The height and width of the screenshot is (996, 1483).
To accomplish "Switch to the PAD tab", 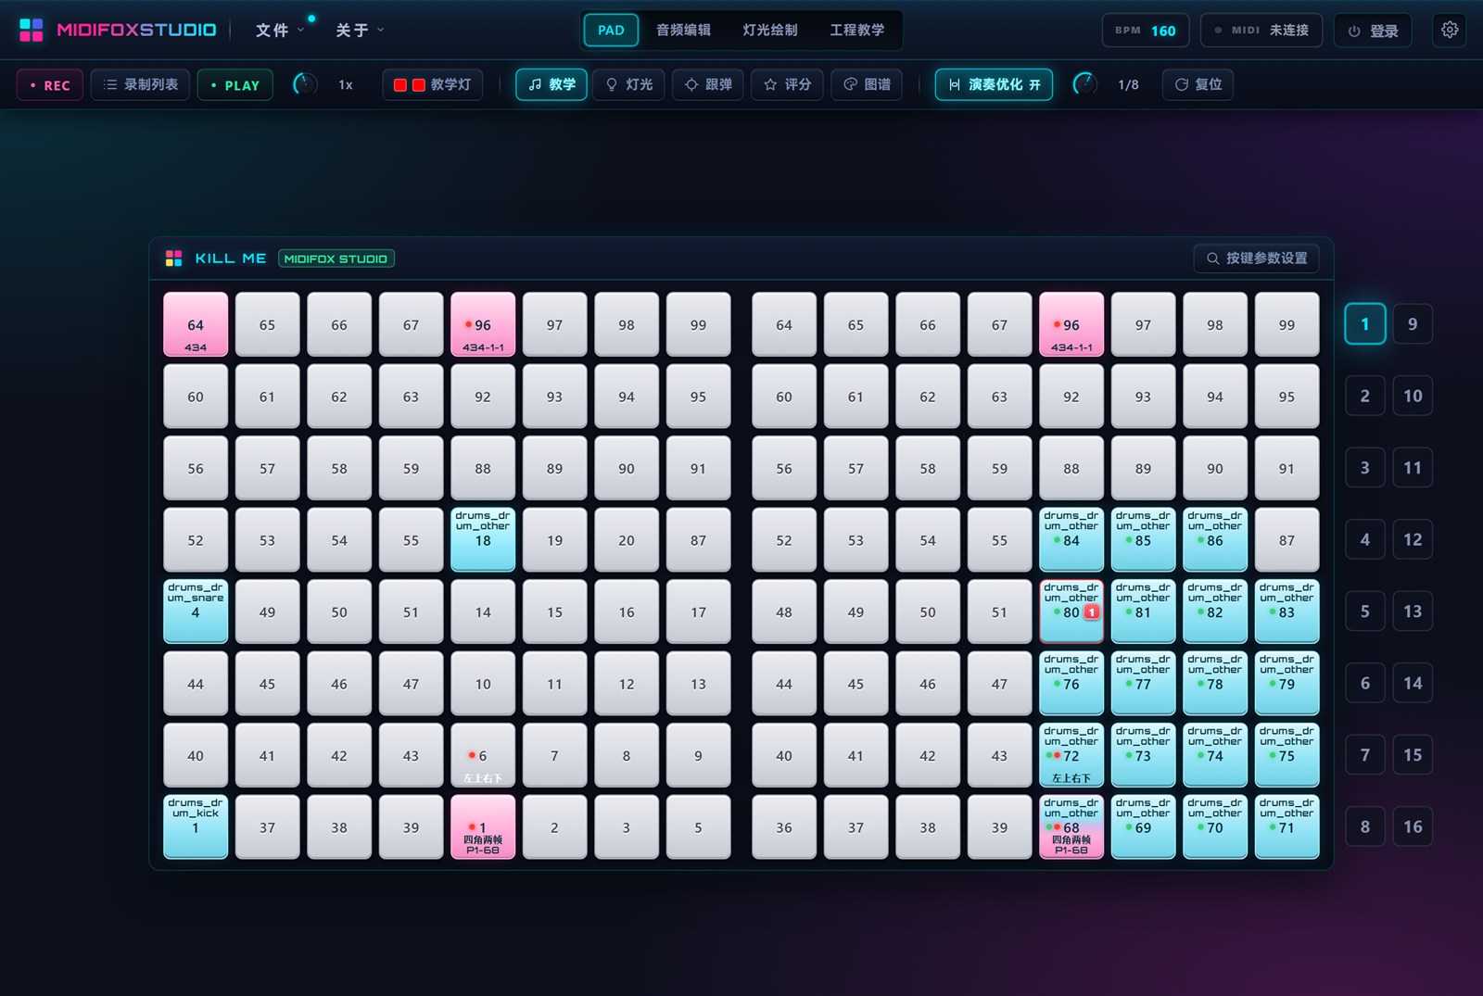I will pyautogui.click(x=611, y=30).
